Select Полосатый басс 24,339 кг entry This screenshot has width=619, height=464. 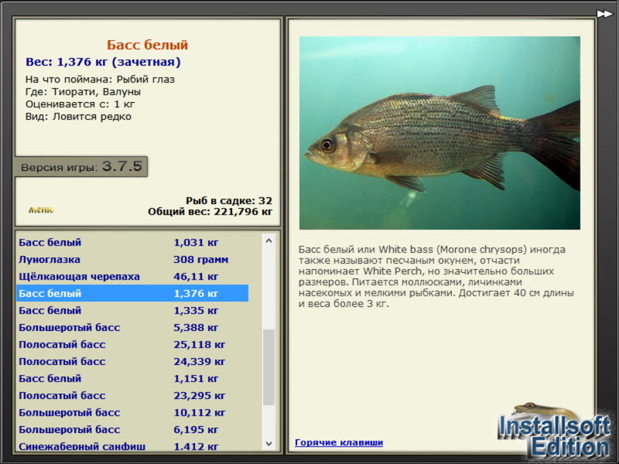tap(132, 361)
